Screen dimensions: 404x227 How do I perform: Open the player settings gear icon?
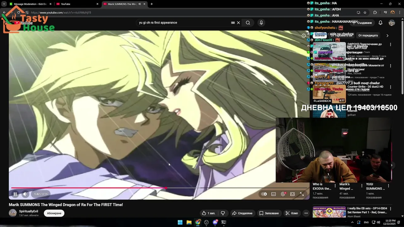(283, 194)
